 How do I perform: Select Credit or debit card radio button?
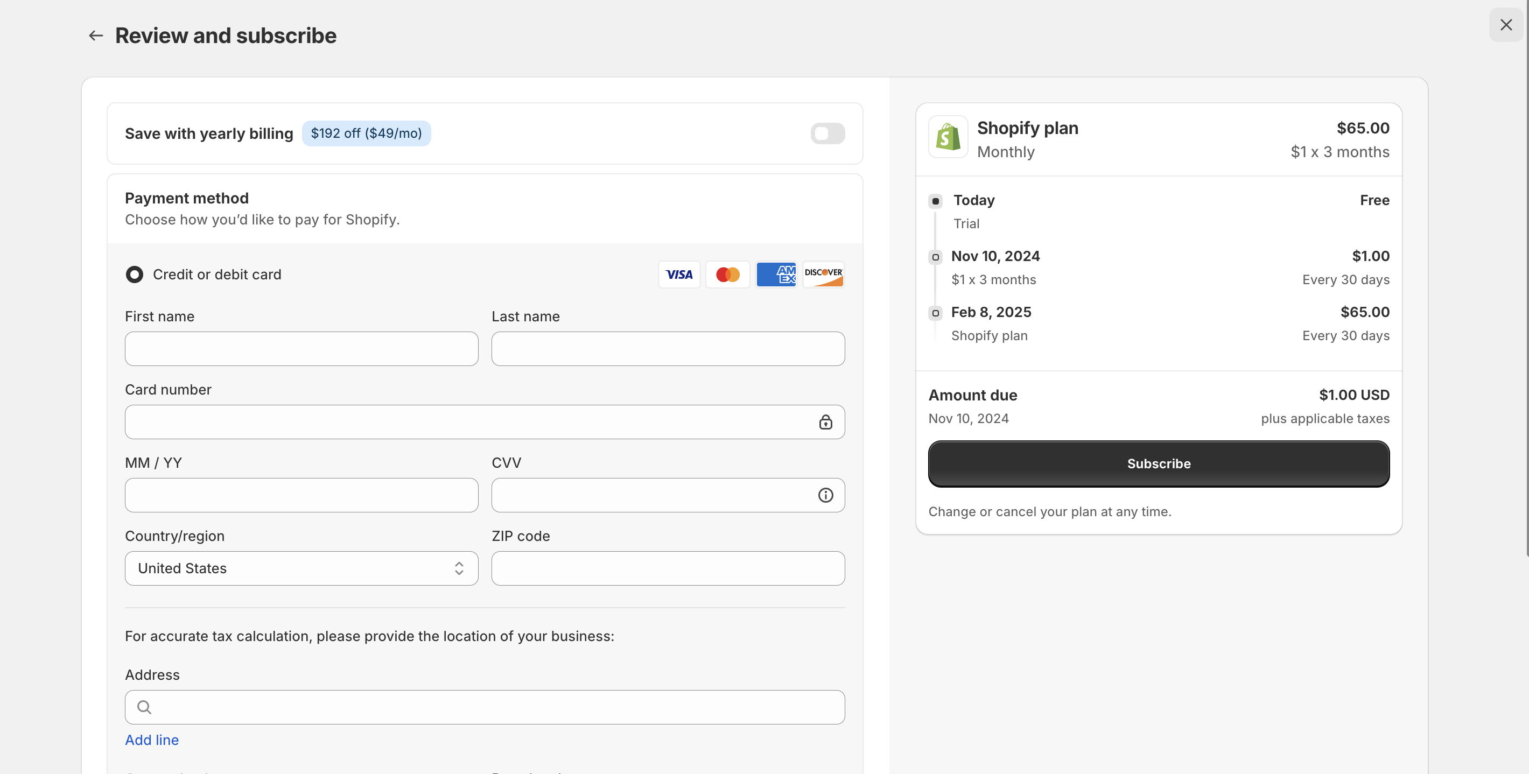134,274
